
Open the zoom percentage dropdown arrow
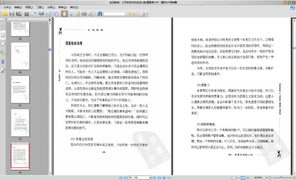tap(266, 178)
